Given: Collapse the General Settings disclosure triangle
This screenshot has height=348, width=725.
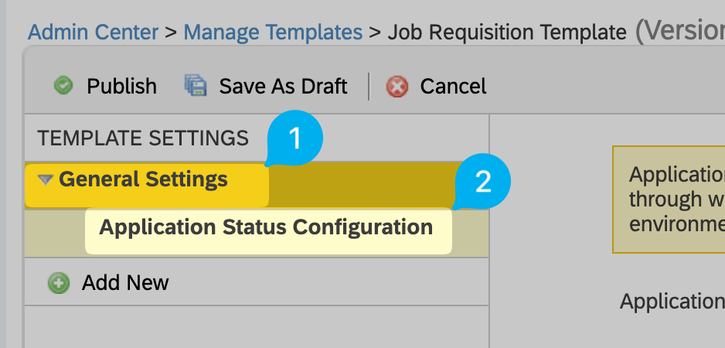Looking at the screenshot, I should pos(46,180).
